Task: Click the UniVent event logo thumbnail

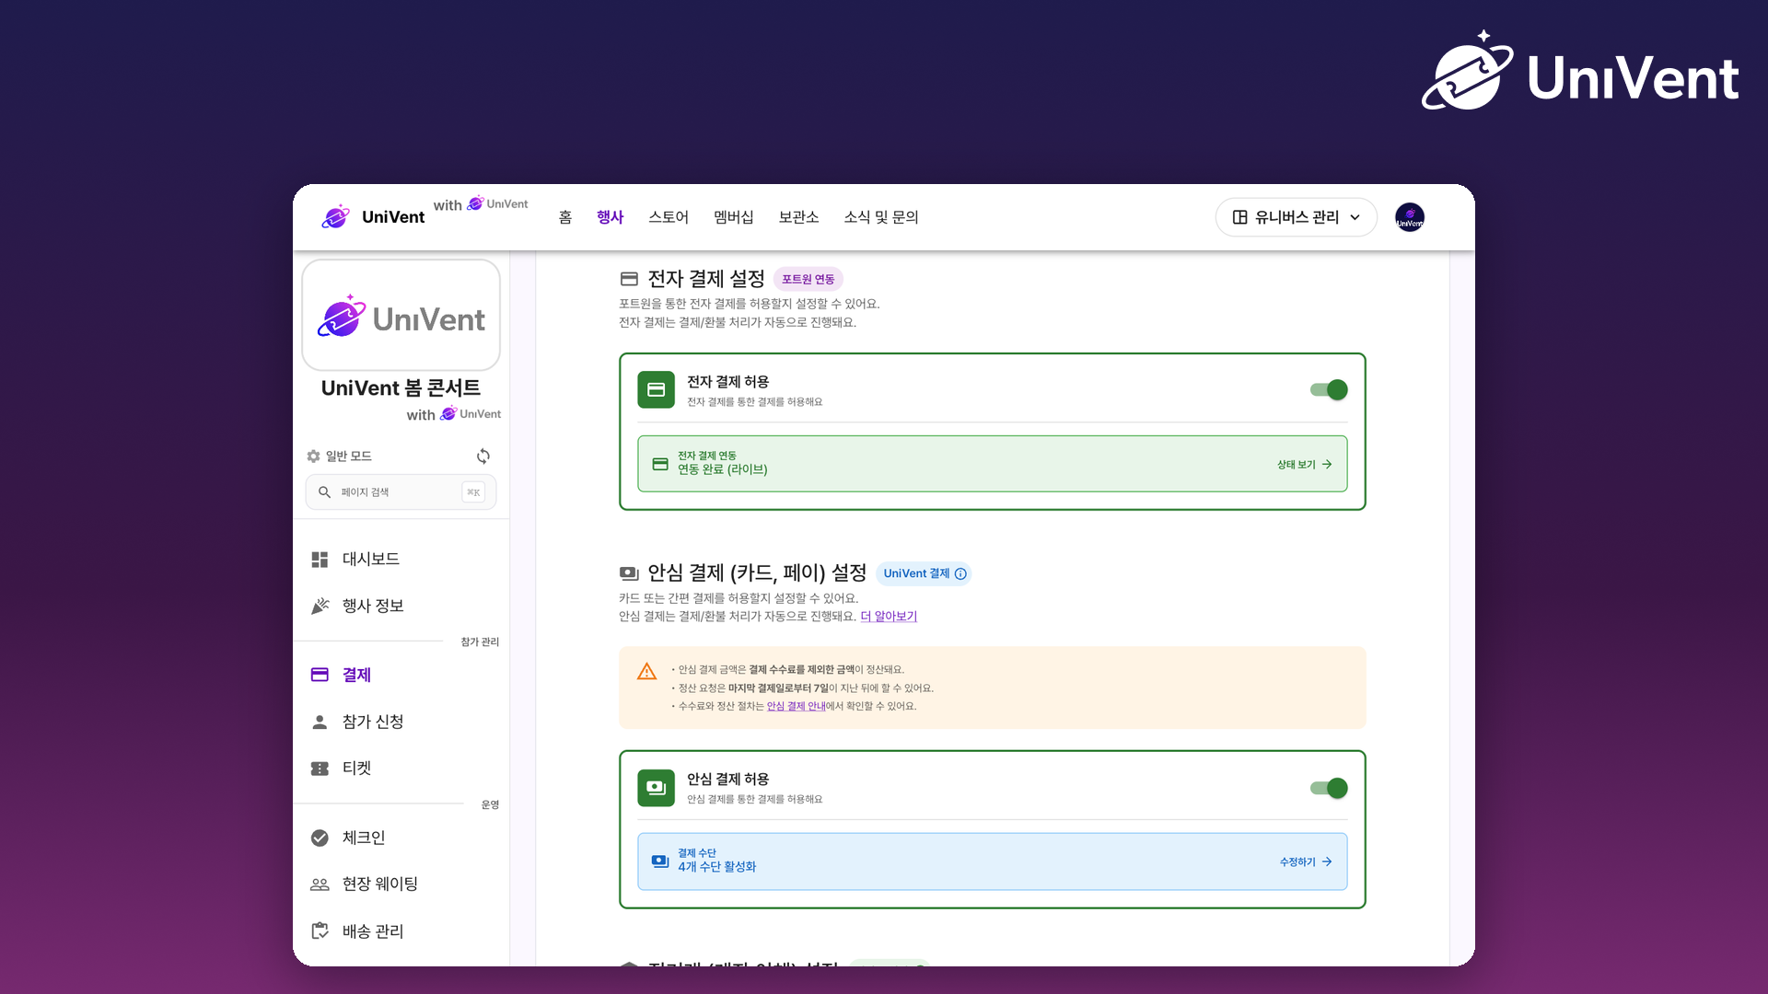Action: point(401,316)
